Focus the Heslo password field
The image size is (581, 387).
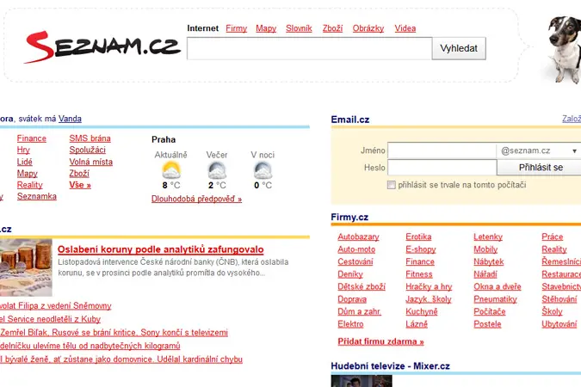tap(442, 168)
